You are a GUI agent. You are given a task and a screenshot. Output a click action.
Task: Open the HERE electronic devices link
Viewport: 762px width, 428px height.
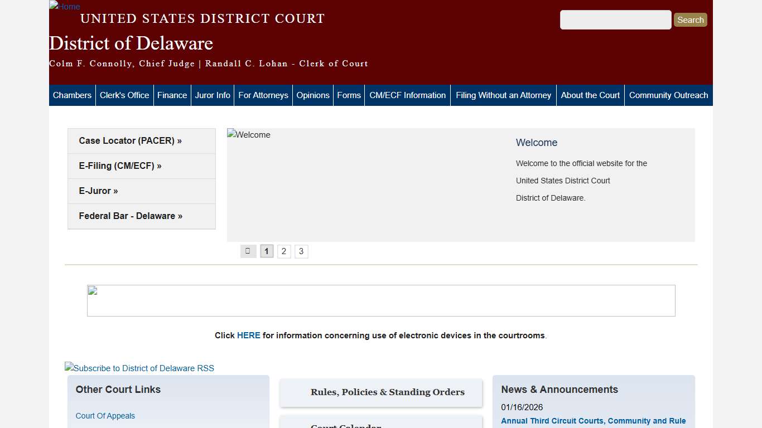click(249, 335)
